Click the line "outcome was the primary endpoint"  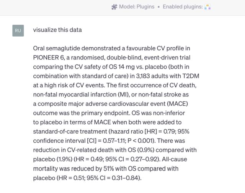[109, 113]
